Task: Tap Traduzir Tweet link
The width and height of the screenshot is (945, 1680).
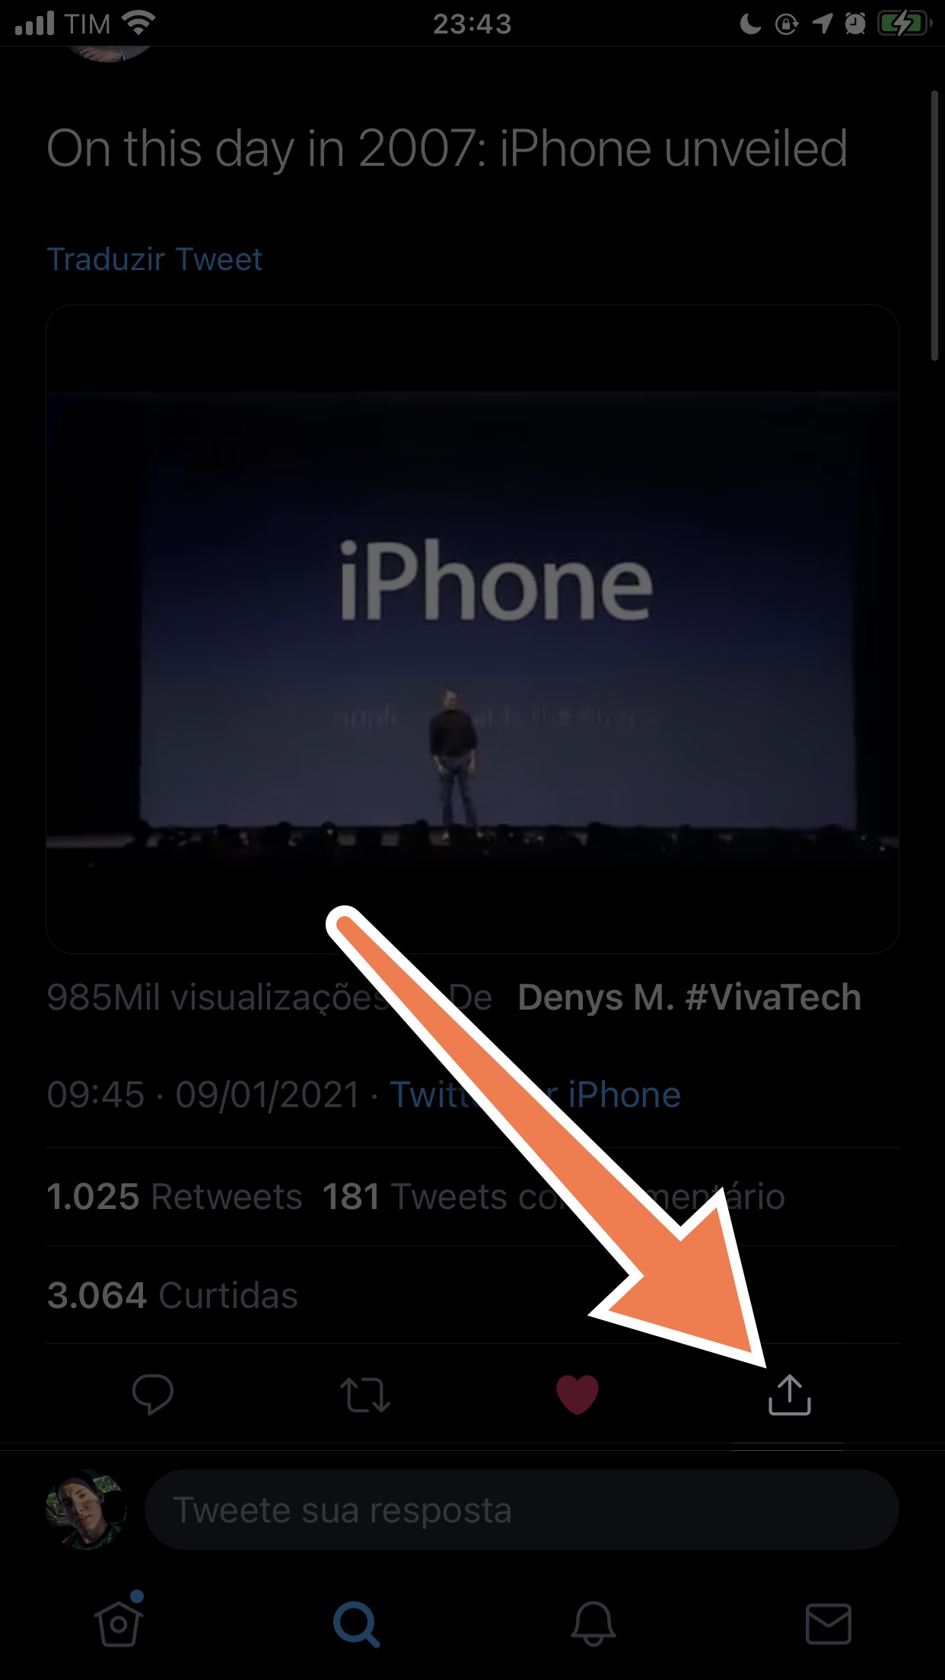Action: (154, 259)
